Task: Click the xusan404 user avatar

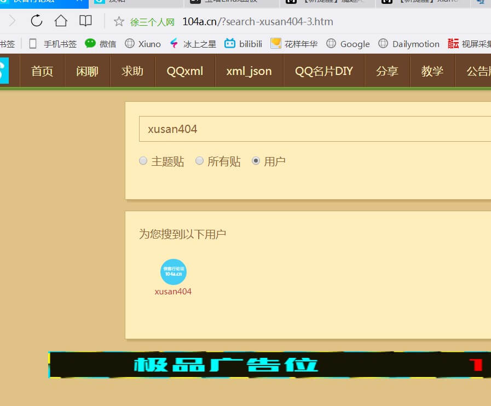Action: (174, 272)
